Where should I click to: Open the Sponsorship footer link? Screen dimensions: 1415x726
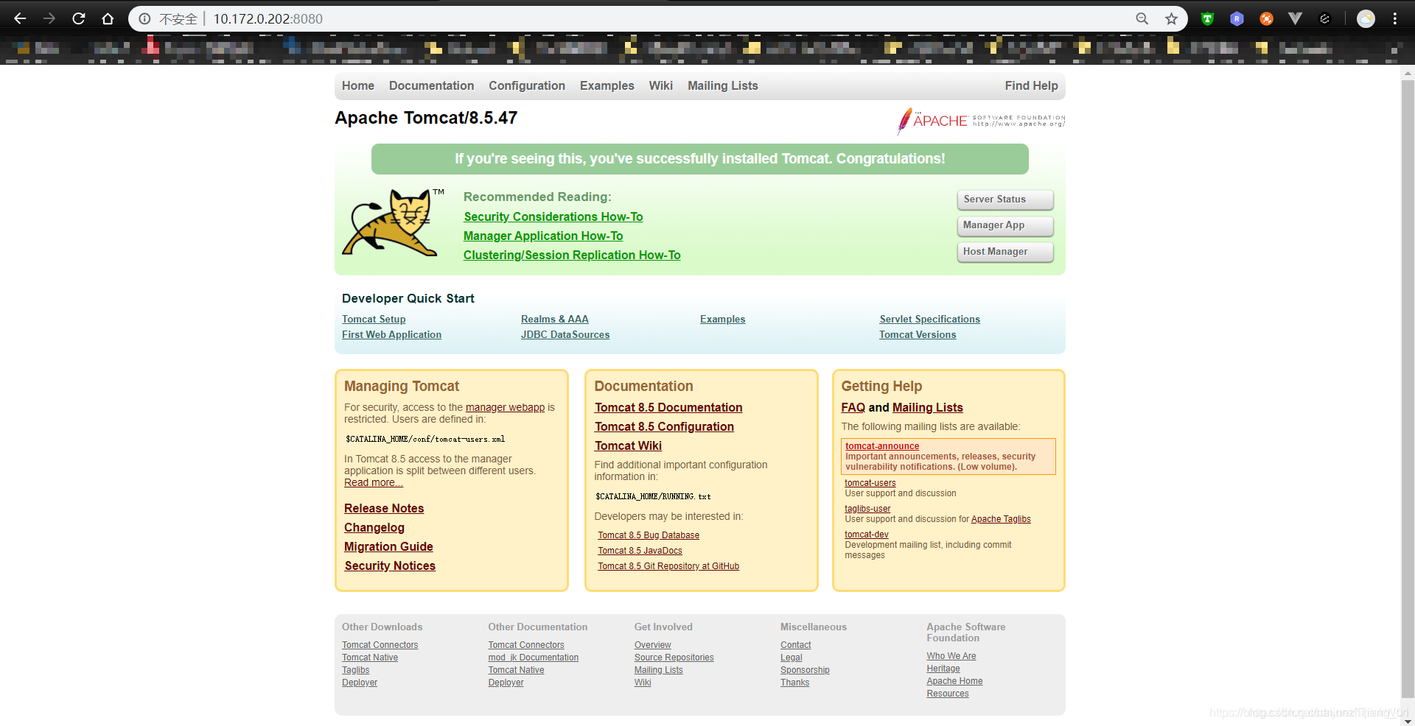(805, 670)
